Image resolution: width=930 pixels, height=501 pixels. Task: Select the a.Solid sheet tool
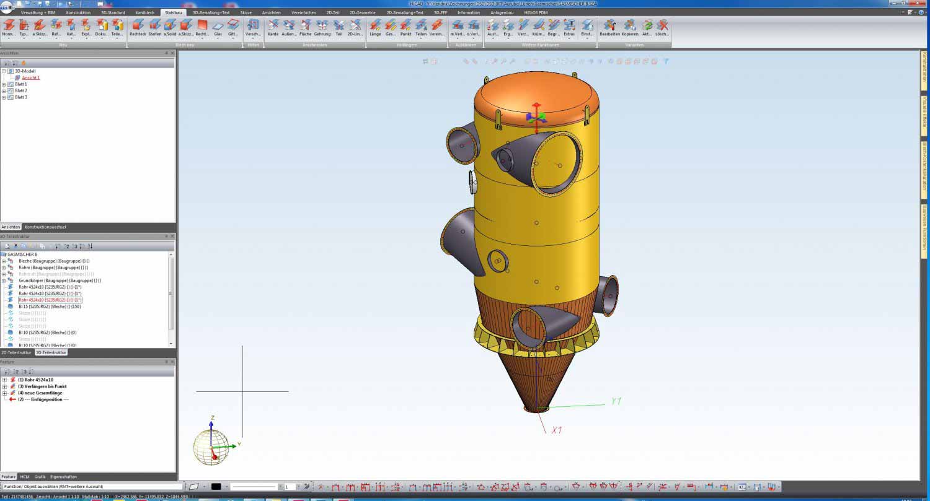pyautogui.click(x=170, y=28)
